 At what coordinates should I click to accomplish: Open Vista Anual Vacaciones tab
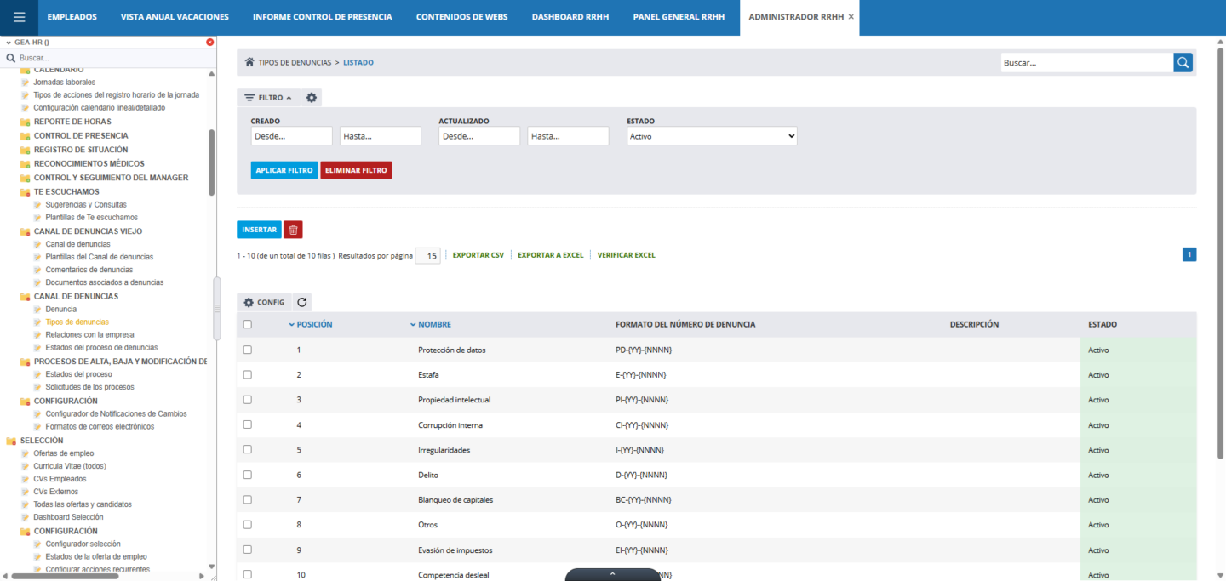tap(175, 17)
